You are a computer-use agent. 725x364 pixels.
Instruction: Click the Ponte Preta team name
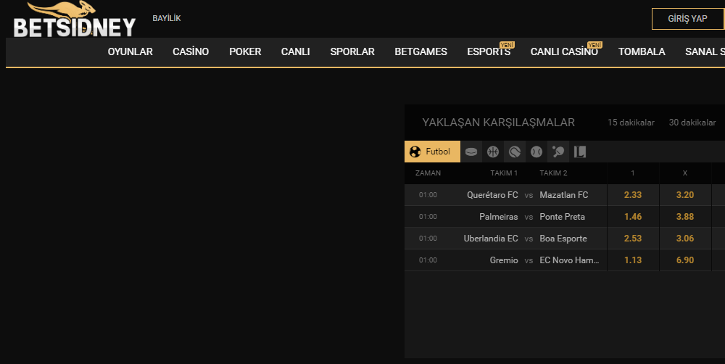[563, 217]
